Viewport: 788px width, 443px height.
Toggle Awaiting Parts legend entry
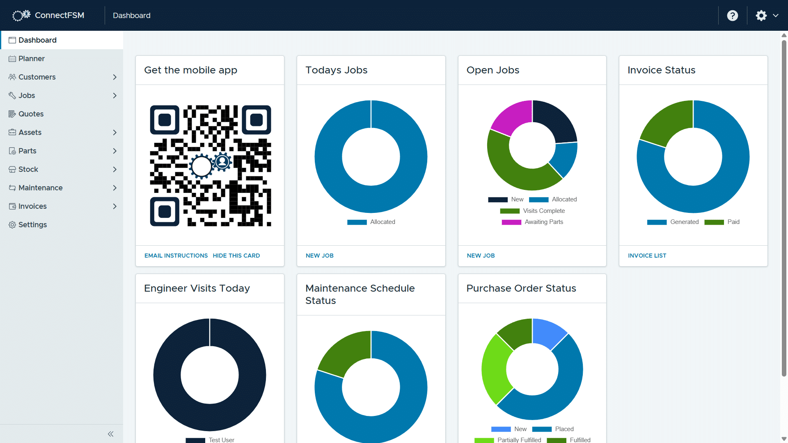532,222
